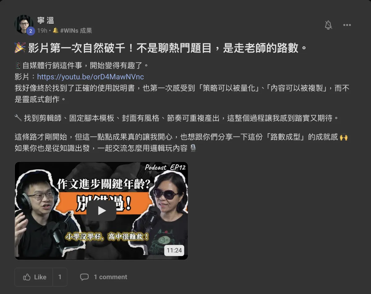
Task: Click thumbnail caption 小學沒學好,高中很難救
Action: 107,237
